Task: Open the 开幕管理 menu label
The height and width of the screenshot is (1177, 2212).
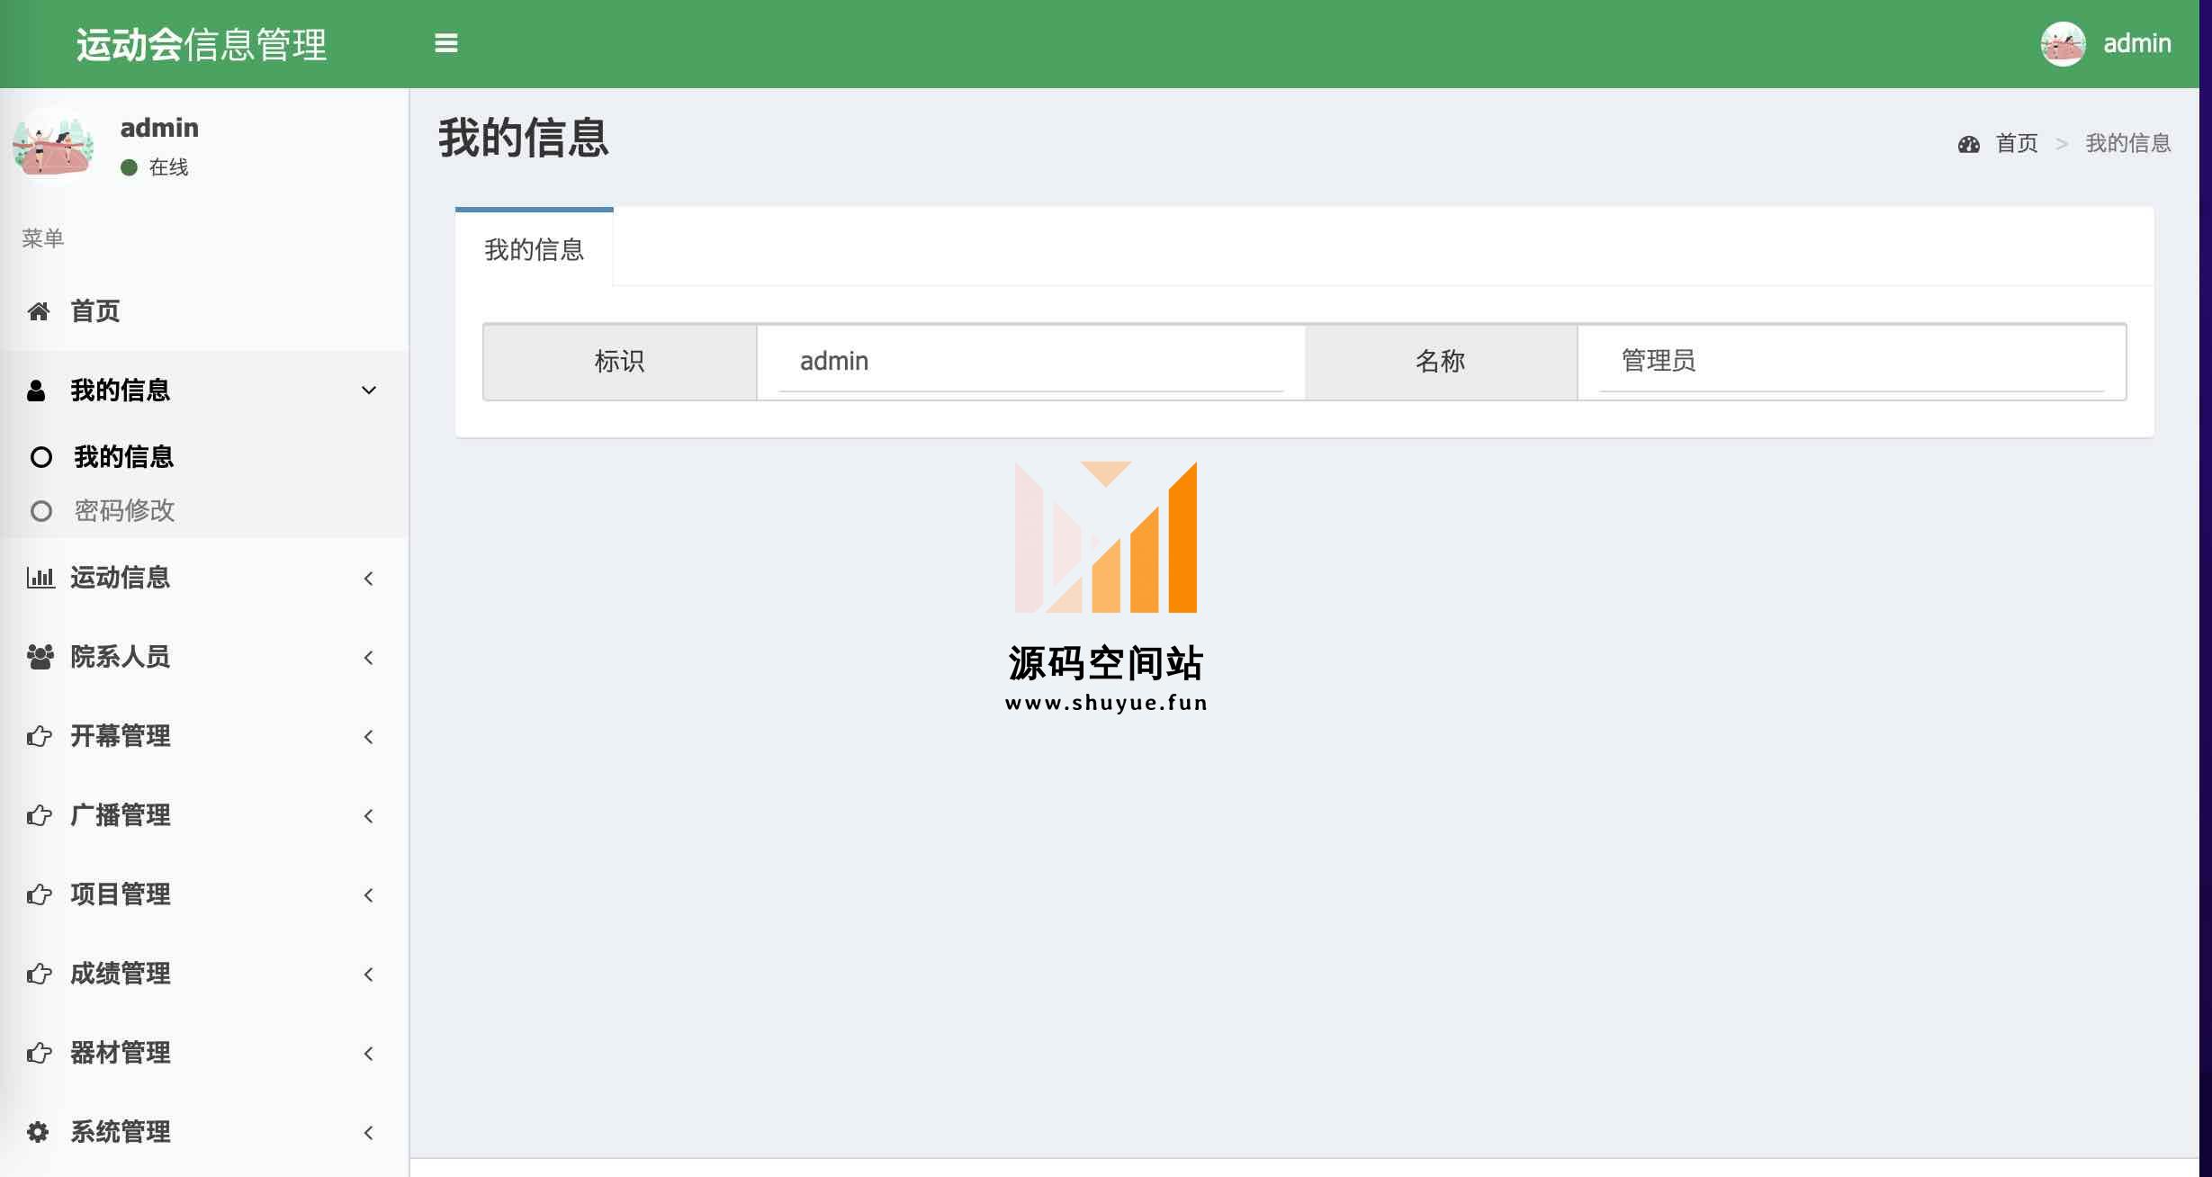Action: [121, 736]
